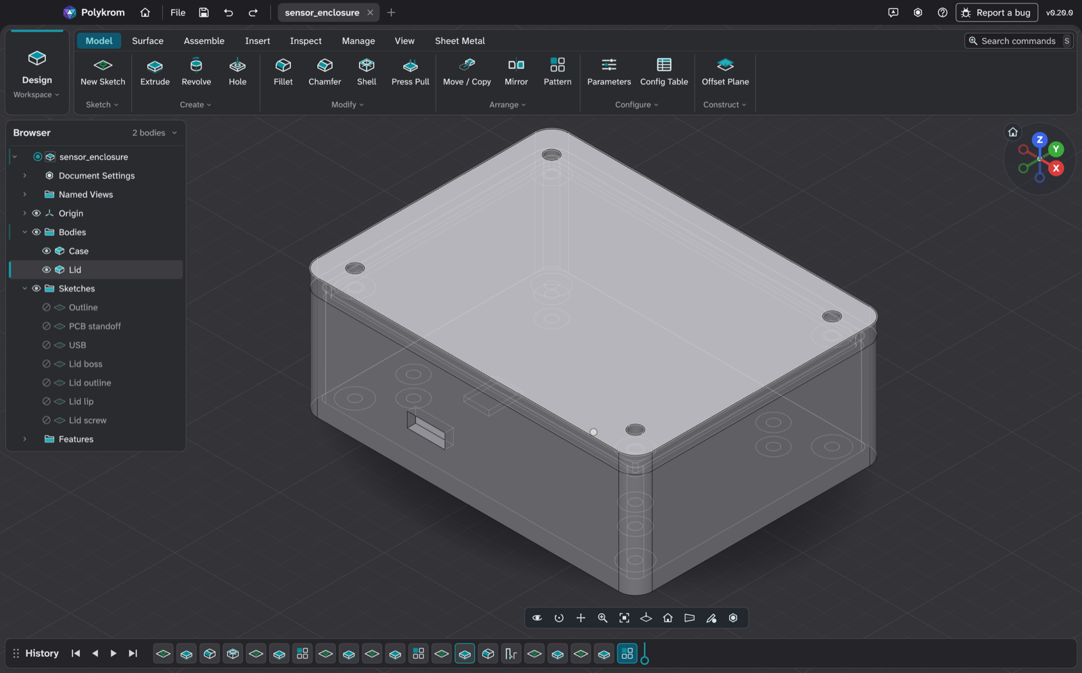Apply the Fillet tool
The height and width of the screenshot is (673, 1082).
(283, 72)
